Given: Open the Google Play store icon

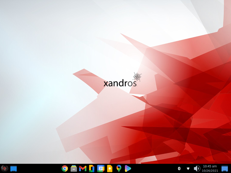Looking at the screenshot, I should (128, 169).
